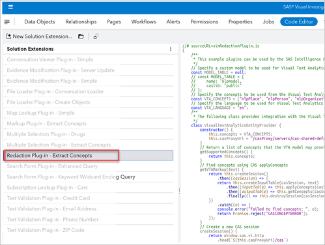This screenshot has height=245, width=325.
Task: Click the Solution Extensions panel heading
Action: [x=30, y=49]
